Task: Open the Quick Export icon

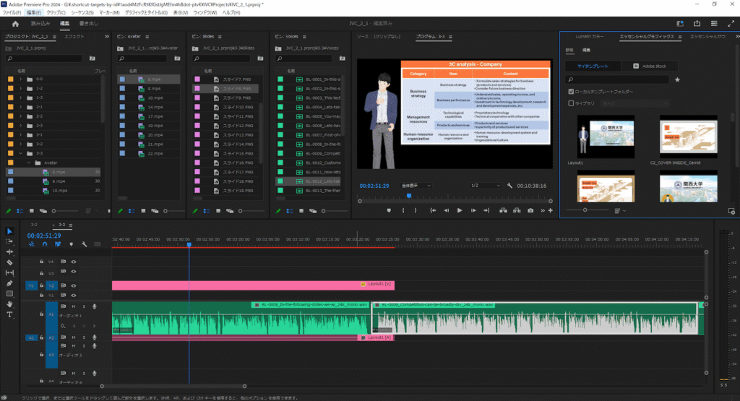Action: 697,24
